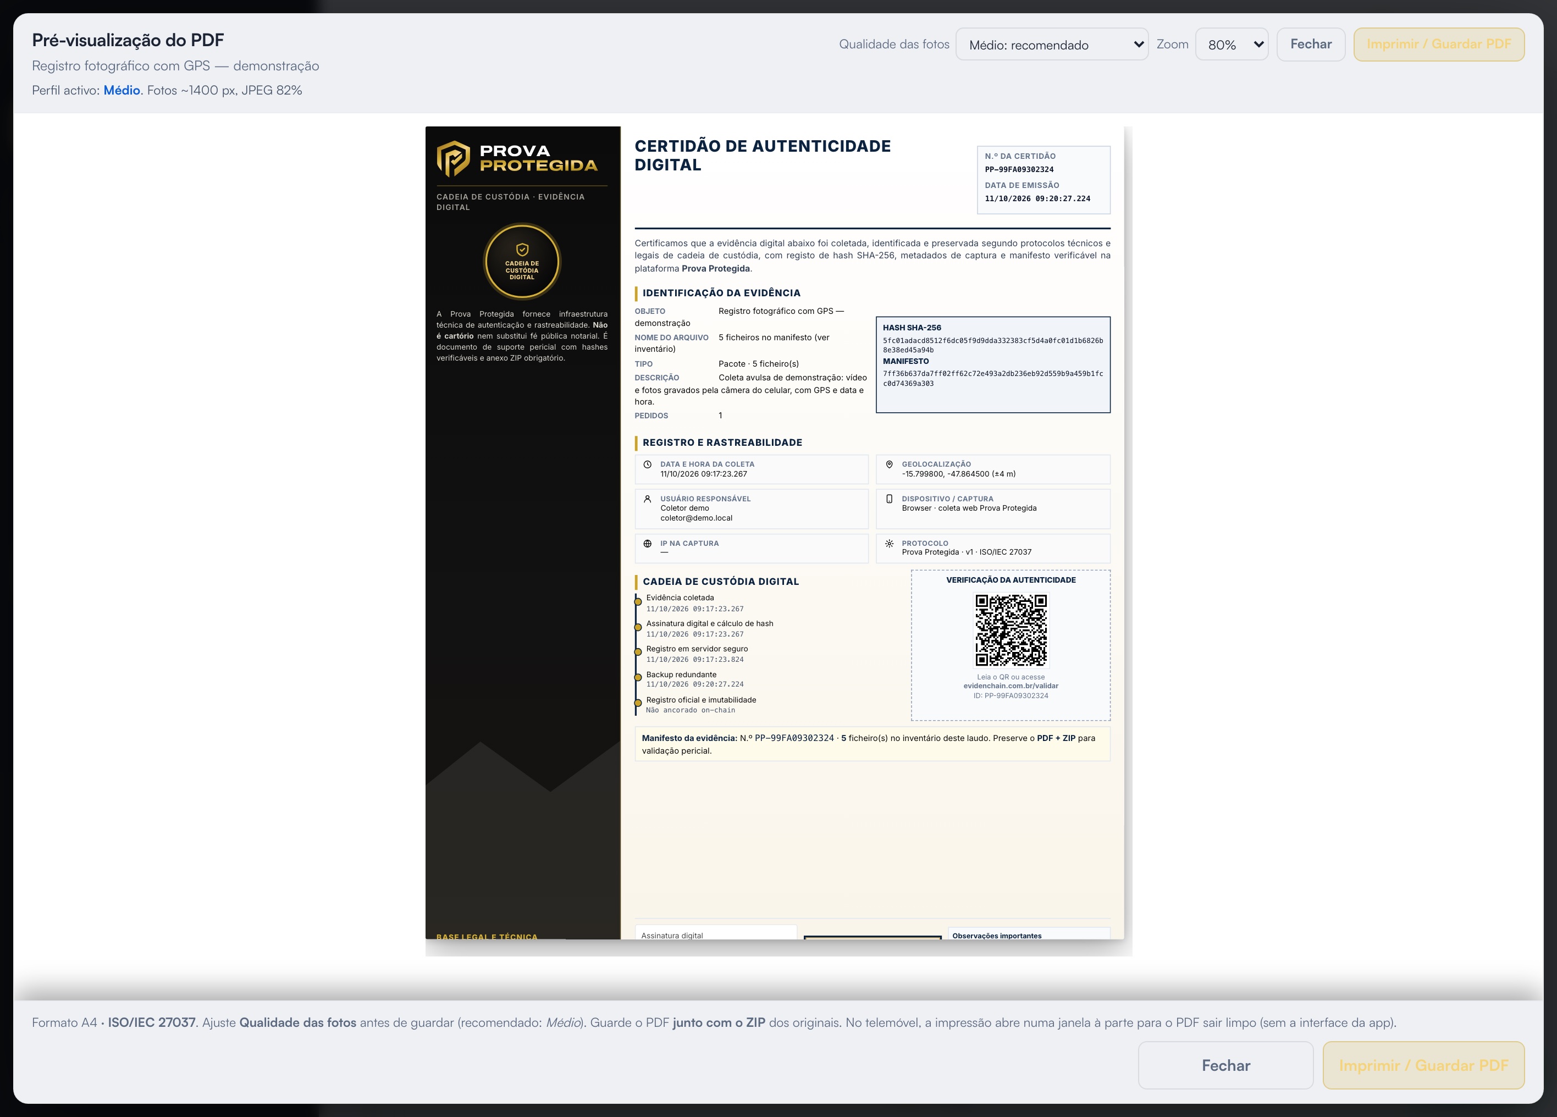The width and height of the screenshot is (1557, 1117).
Task: Click the Manifesto da evidência note
Action: (872, 744)
